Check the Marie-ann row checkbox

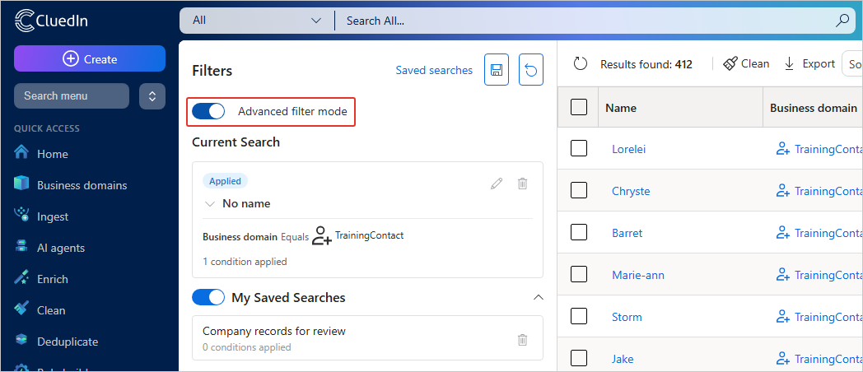click(578, 275)
